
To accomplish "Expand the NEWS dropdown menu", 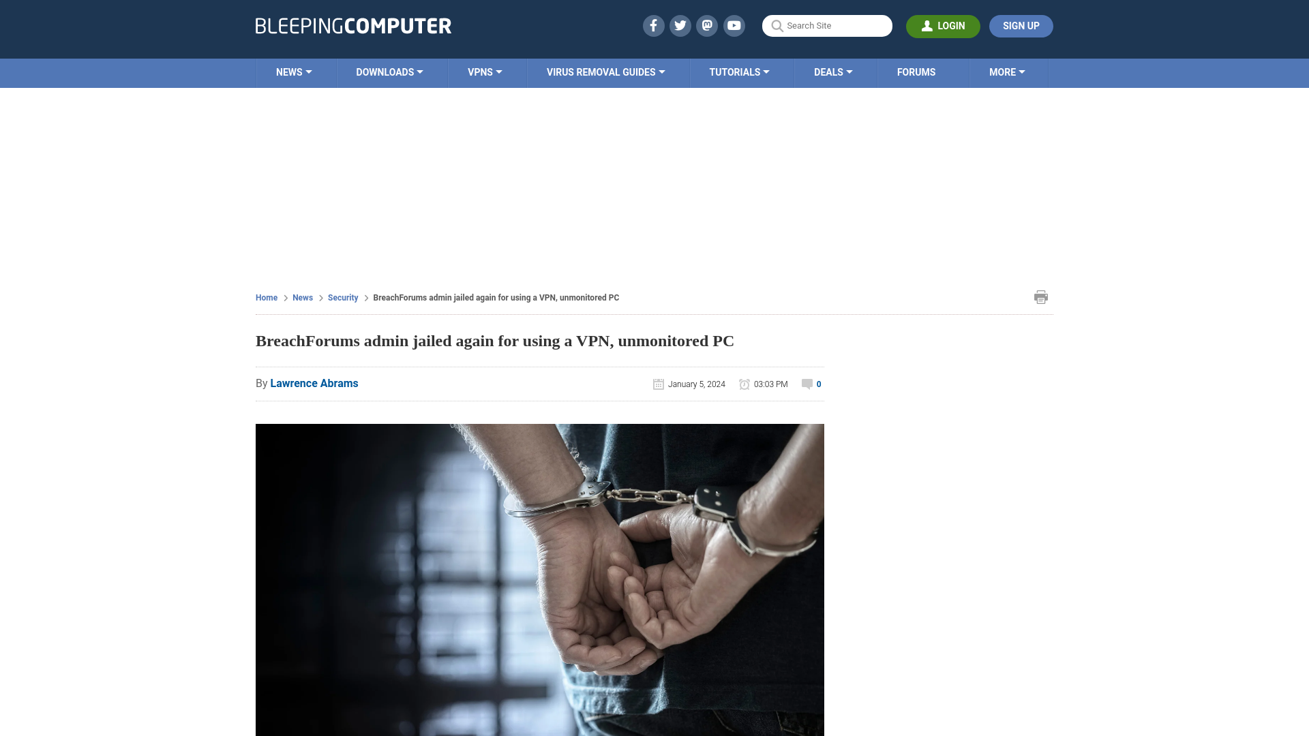I will click(294, 72).
